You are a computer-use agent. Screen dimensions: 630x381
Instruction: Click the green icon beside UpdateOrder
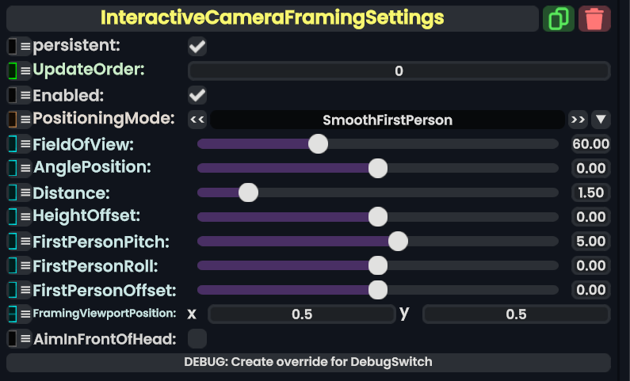pyautogui.click(x=12, y=70)
